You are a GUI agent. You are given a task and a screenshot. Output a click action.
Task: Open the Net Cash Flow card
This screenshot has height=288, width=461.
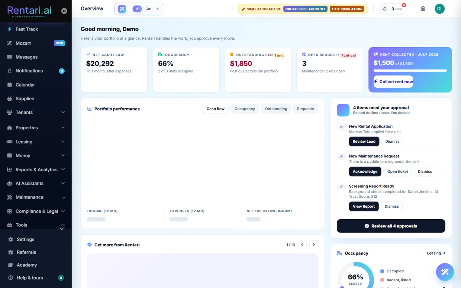click(114, 69)
